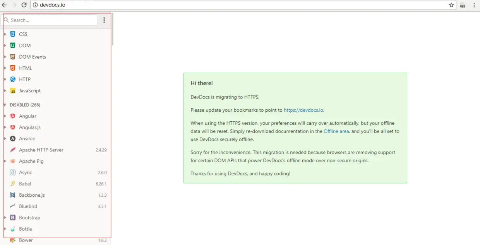480x245 pixels.
Task: Reload the page with refresh button
Action: (24, 5)
